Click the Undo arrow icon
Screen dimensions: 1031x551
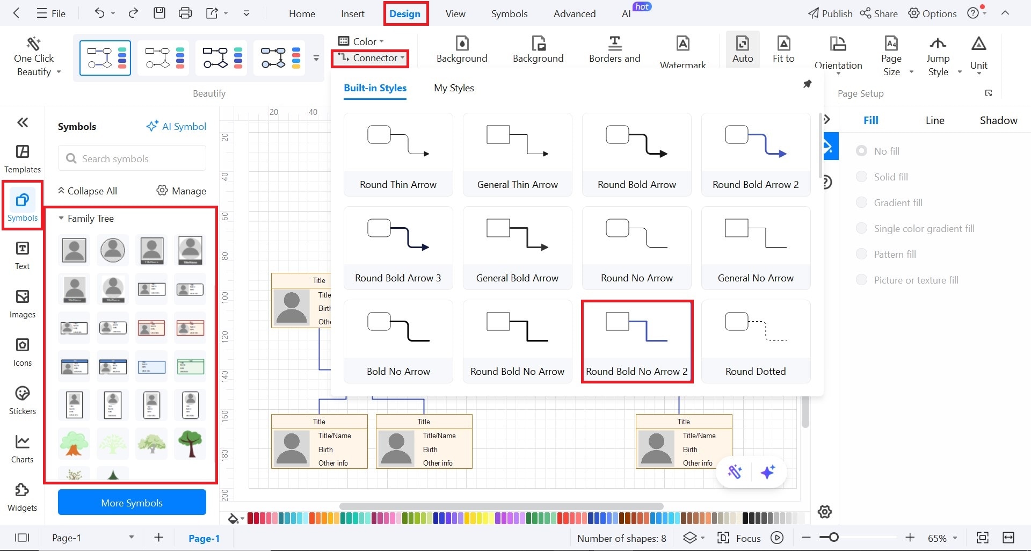[x=99, y=13]
